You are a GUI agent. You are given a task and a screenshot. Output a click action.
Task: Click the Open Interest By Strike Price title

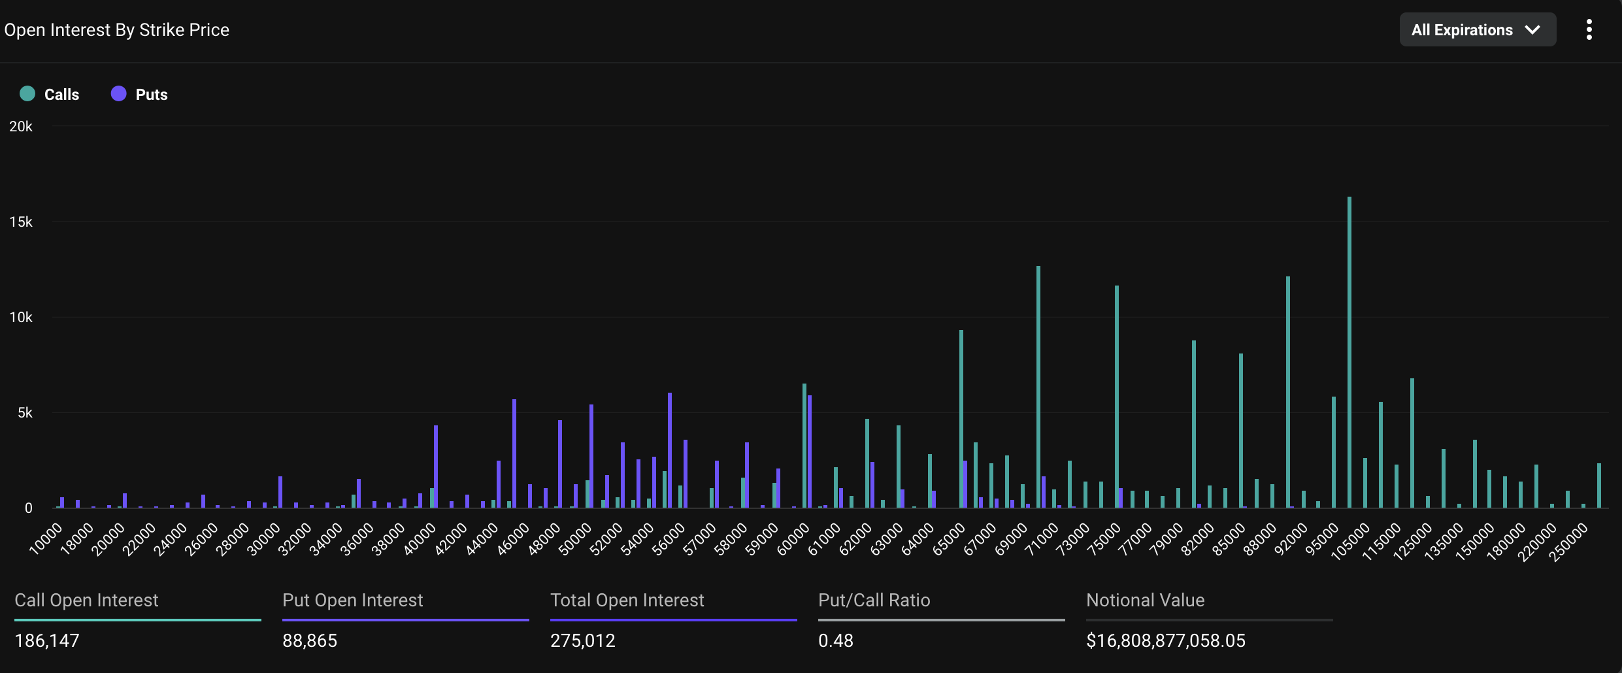pyautogui.click(x=117, y=30)
